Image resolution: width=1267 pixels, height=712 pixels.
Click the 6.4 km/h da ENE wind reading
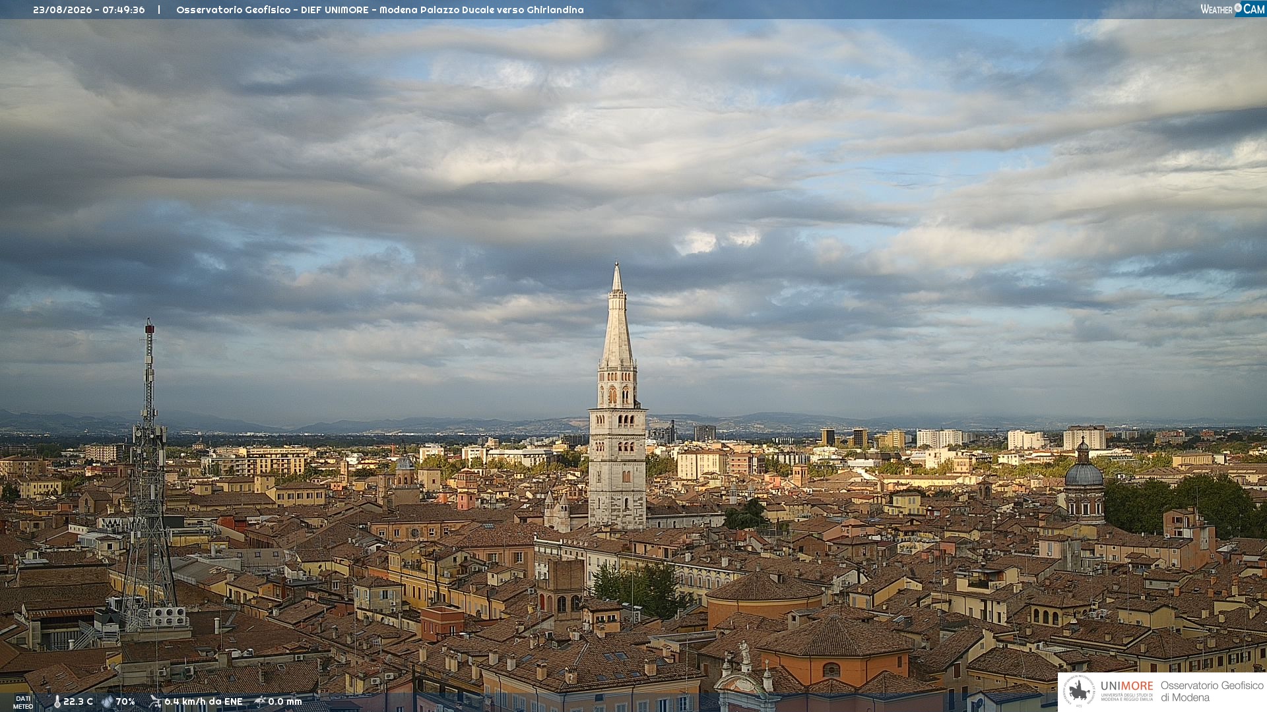(203, 701)
